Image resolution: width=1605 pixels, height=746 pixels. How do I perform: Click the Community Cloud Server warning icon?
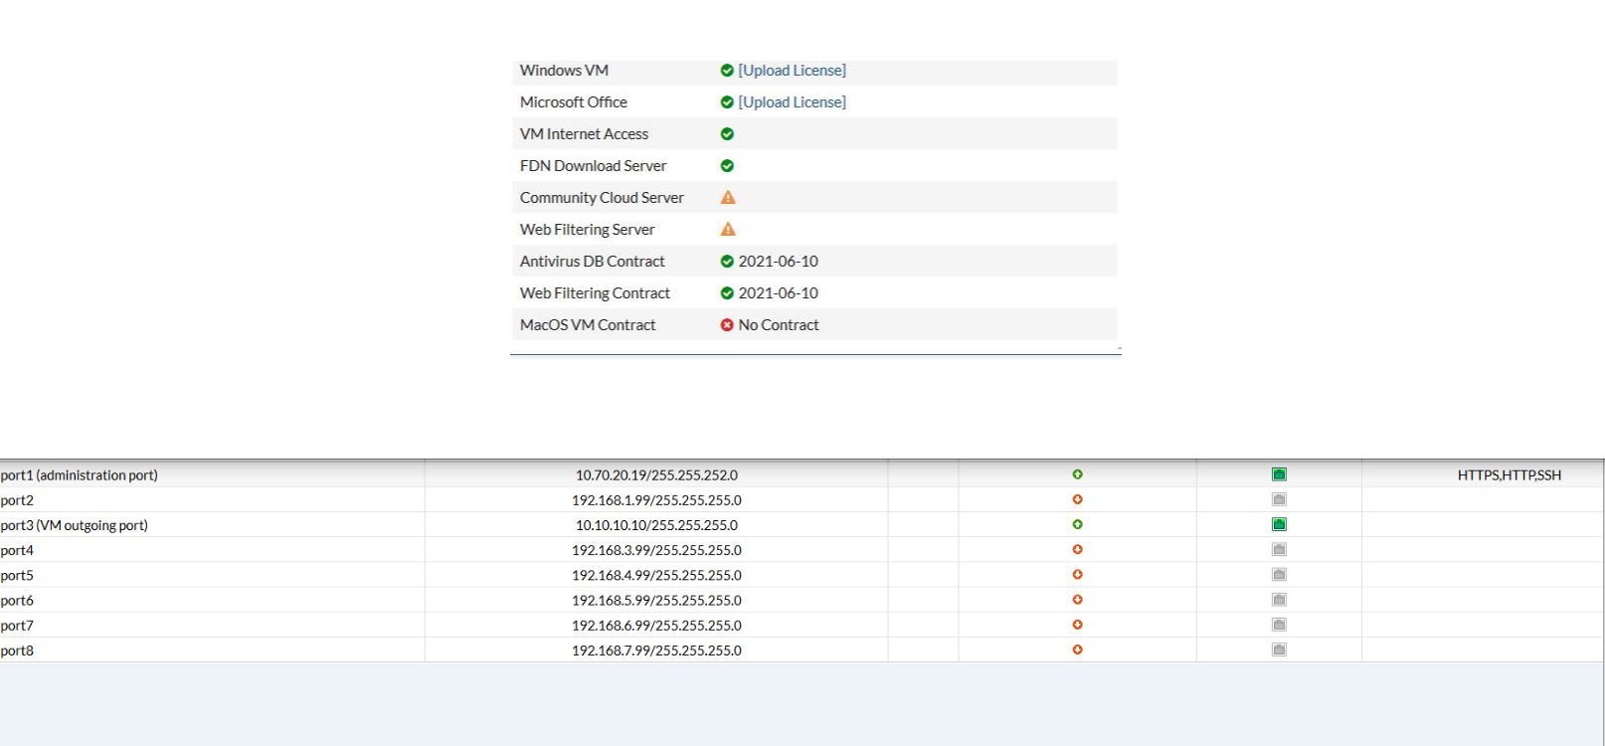(x=728, y=197)
